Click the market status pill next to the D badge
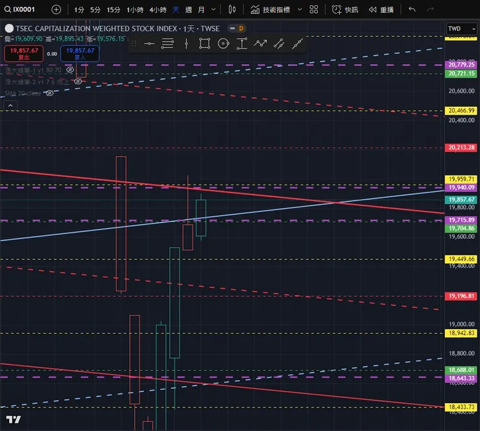The height and width of the screenshot is (431, 480). click(x=232, y=29)
